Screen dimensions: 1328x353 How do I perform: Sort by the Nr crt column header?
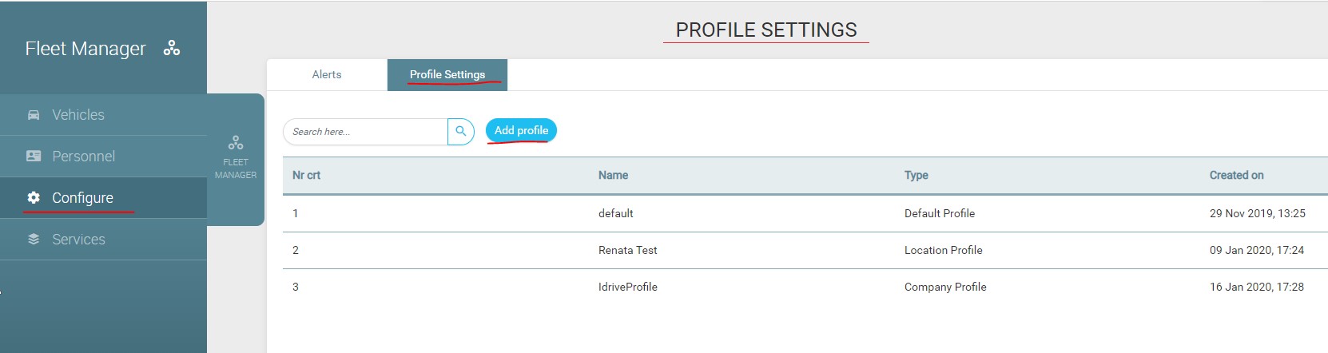[x=306, y=175]
